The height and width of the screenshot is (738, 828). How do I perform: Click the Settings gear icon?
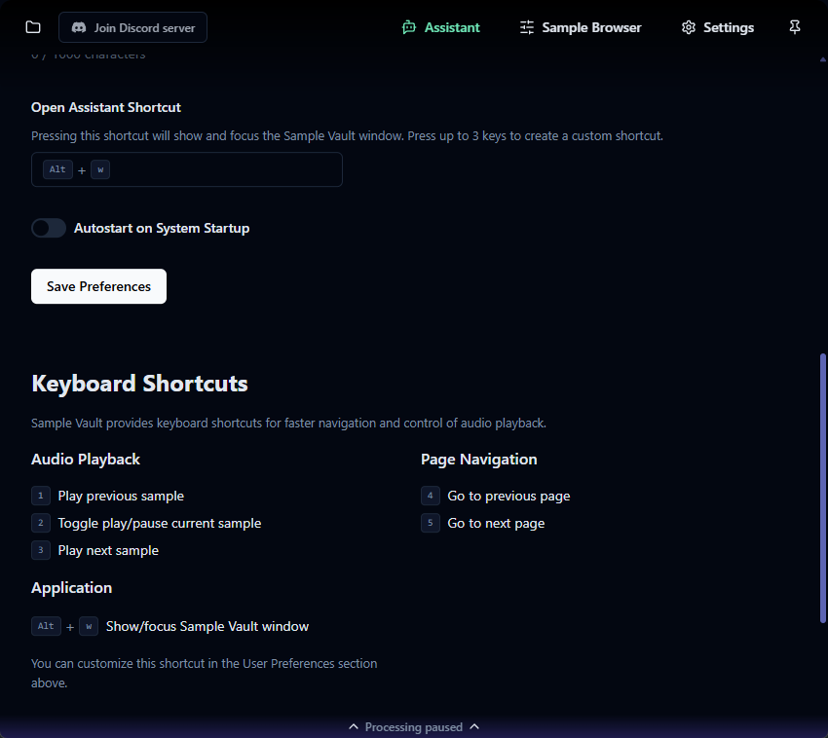pos(689,27)
